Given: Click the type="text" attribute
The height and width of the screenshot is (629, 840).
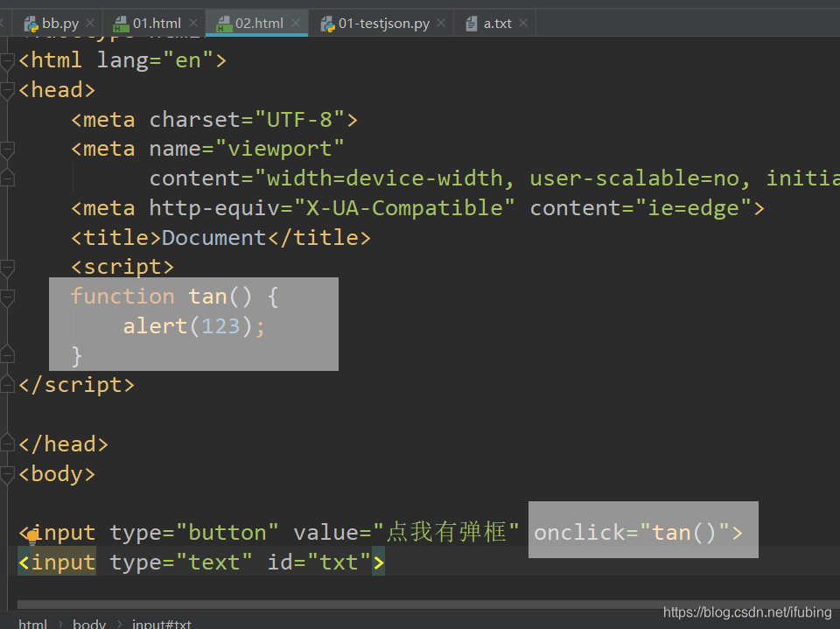Looking at the screenshot, I should tap(181, 562).
